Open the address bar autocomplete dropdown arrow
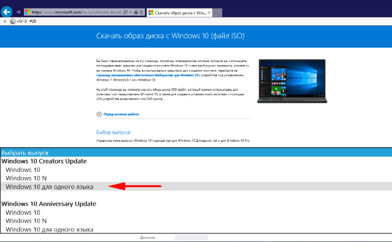This screenshot has width=392, height=242. (130, 12)
